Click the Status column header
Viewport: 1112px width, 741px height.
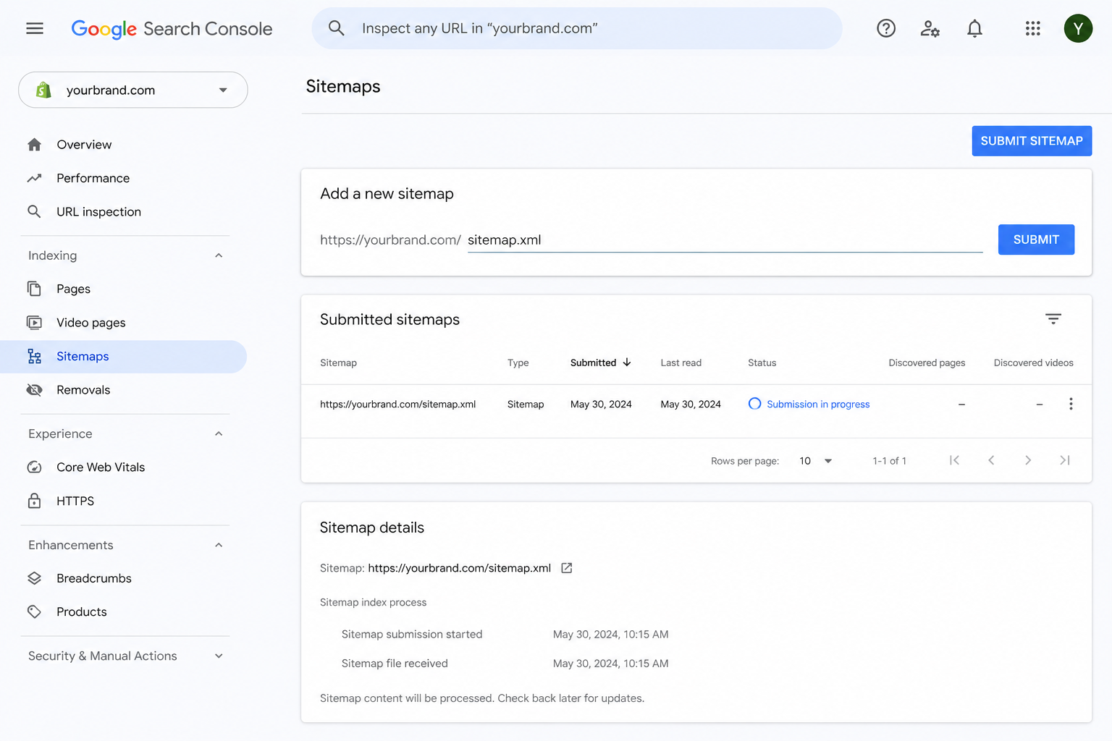point(762,363)
